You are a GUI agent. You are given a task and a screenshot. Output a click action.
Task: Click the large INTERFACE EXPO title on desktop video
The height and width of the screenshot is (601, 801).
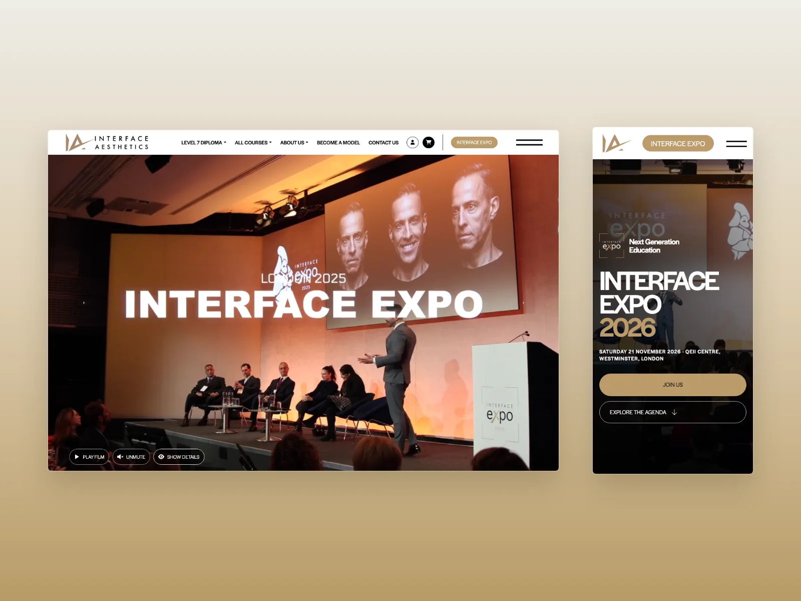pyautogui.click(x=303, y=304)
